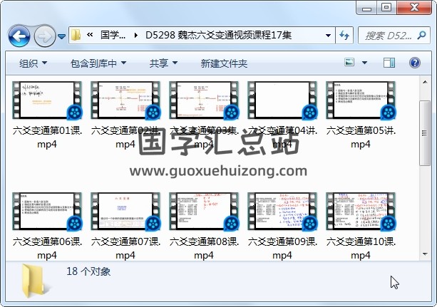The width and height of the screenshot is (437, 307).
Task: Click the magnifier search icon
Action: tap(421, 35)
